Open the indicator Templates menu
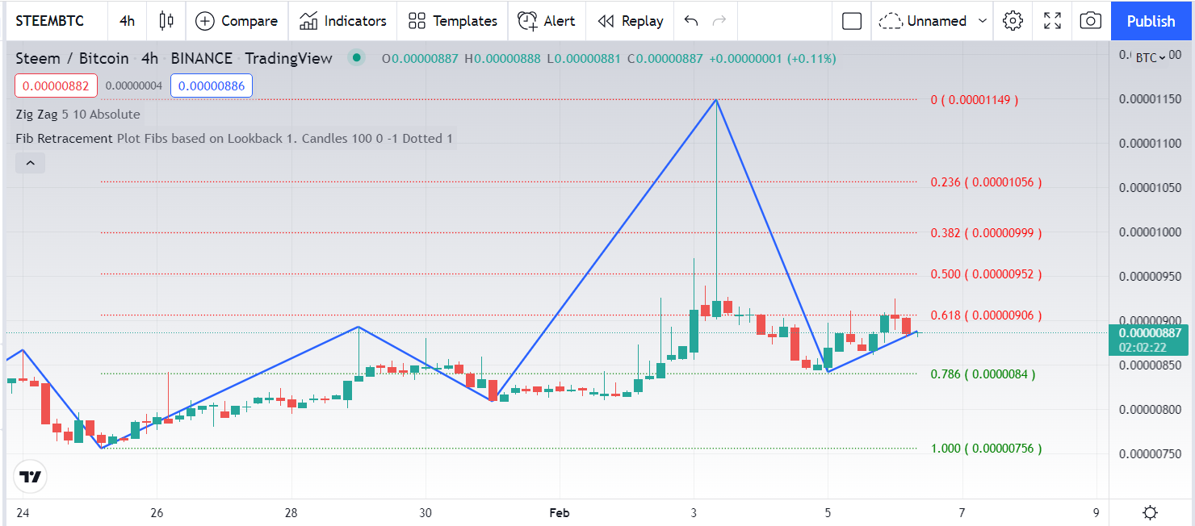Image resolution: width=1195 pixels, height=526 pixels. (x=452, y=21)
